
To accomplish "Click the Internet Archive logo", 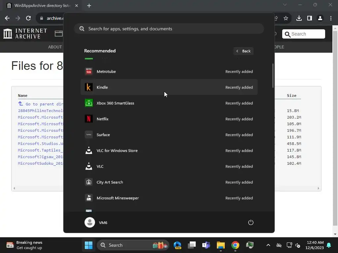I will pyautogui.click(x=25, y=34).
